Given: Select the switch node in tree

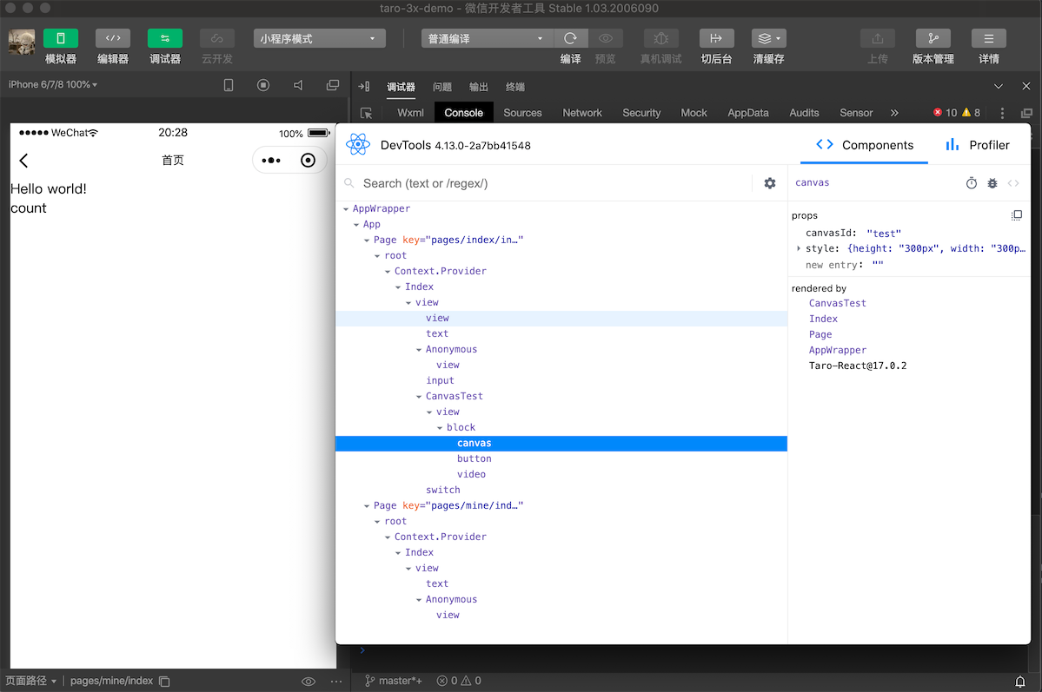Looking at the screenshot, I should point(443,490).
